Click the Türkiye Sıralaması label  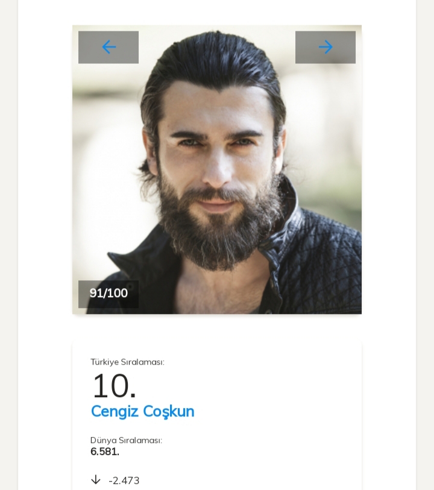127,362
